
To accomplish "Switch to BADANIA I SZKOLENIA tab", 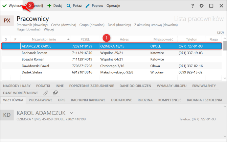I will (204, 100).
